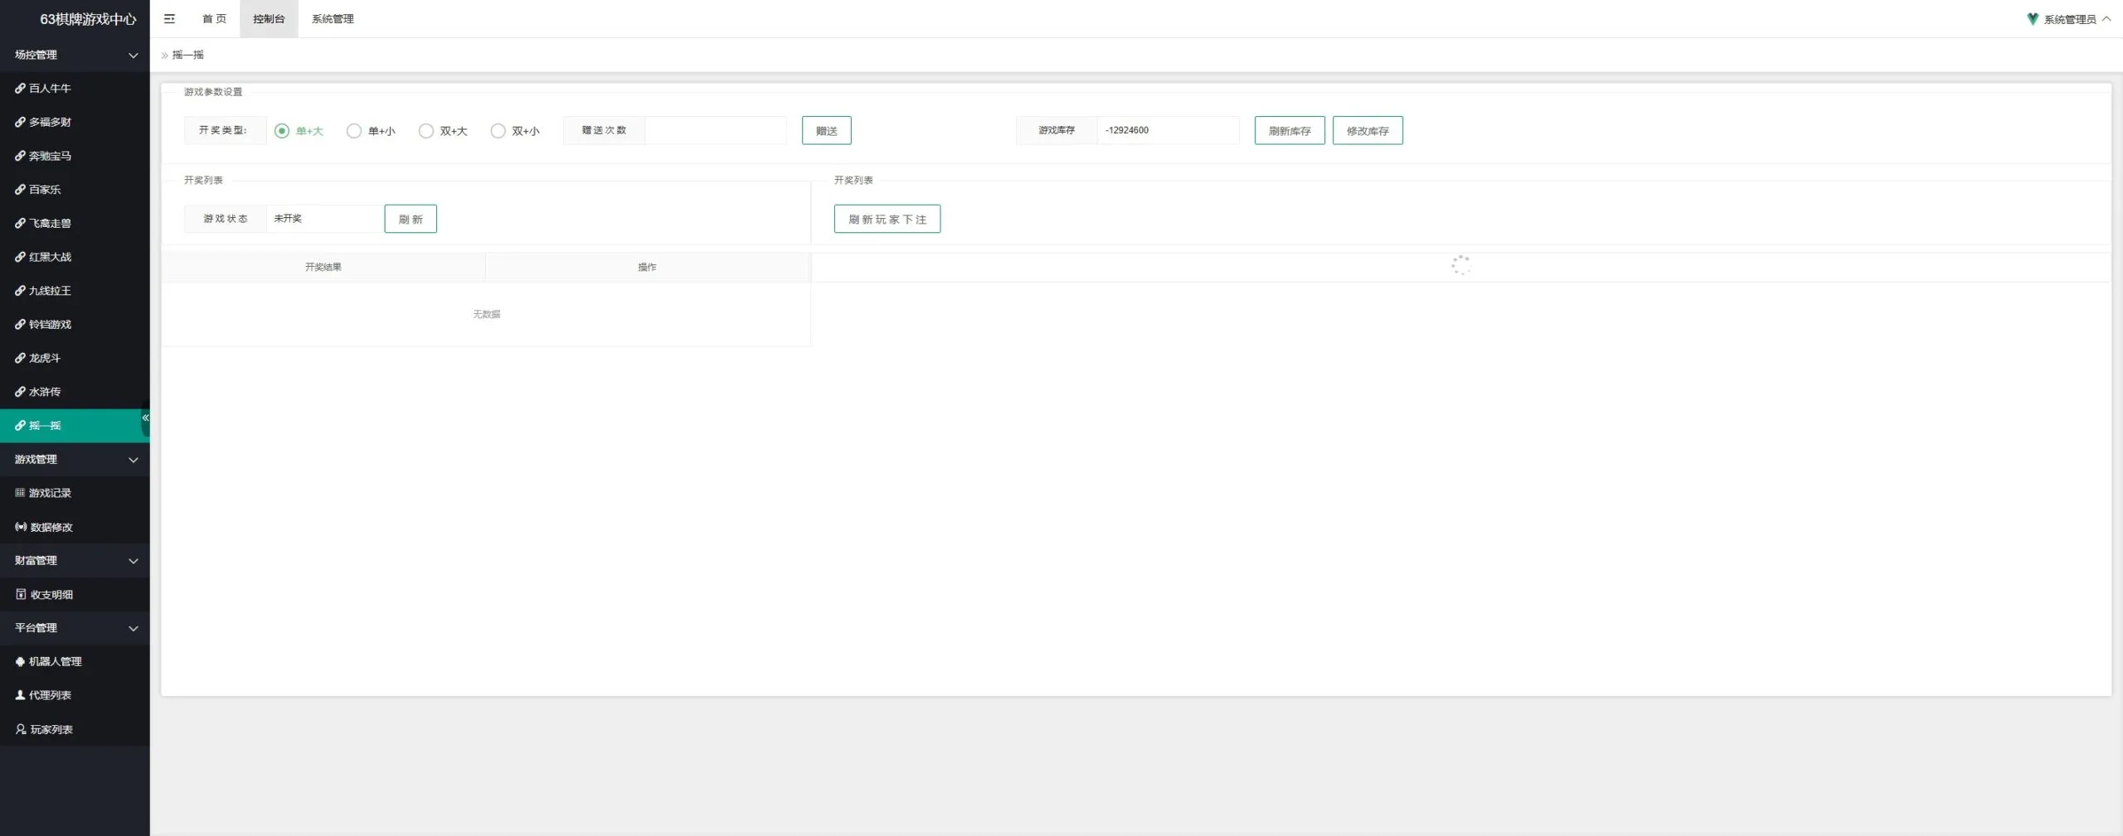Click the 收支明细 ledger icon

click(21, 594)
